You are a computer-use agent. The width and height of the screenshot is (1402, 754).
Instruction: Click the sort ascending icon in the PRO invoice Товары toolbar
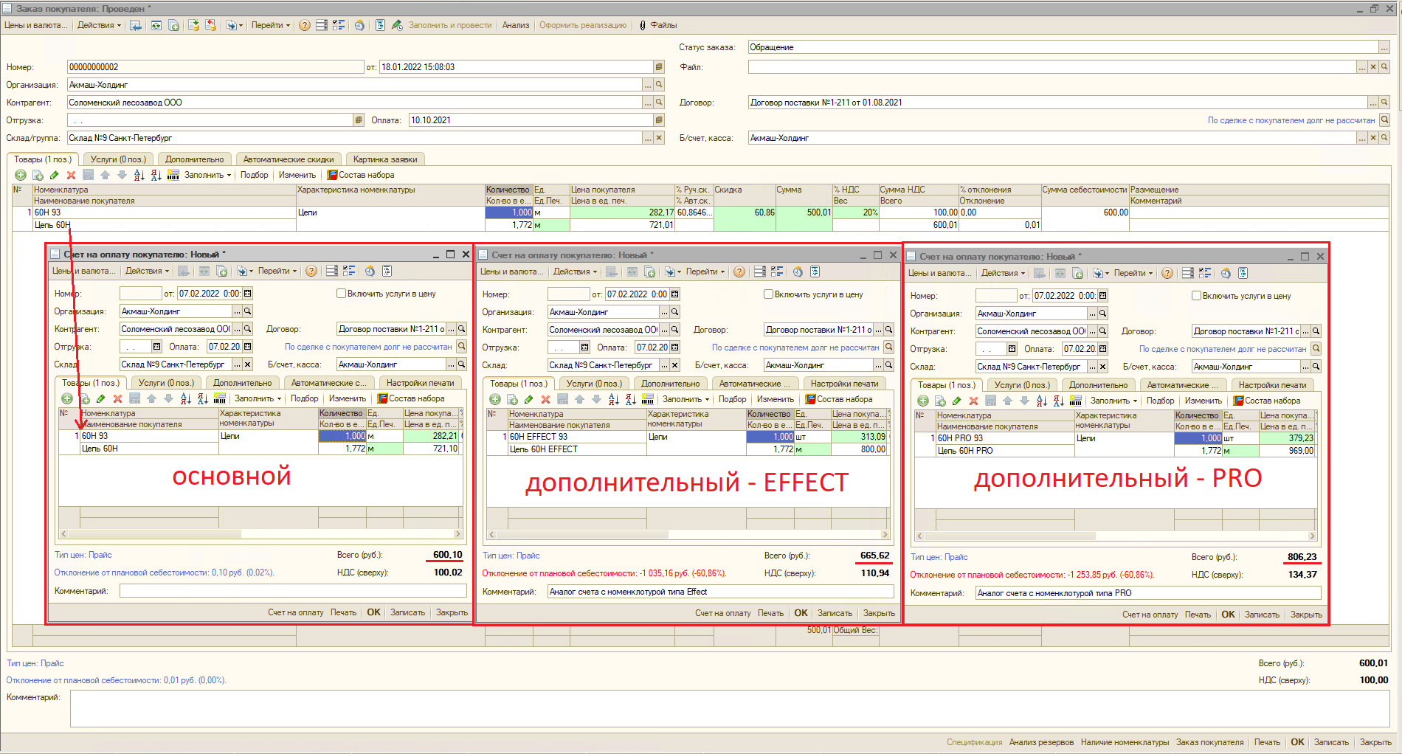pos(1041,401)
